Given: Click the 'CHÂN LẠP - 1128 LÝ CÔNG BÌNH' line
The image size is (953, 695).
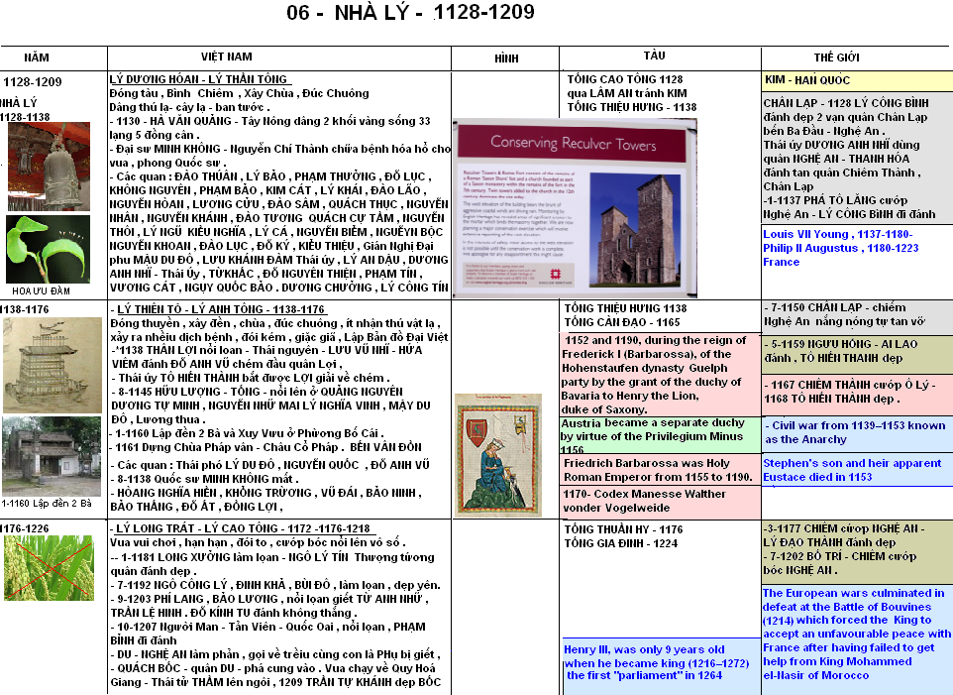Looking at the screenshot, I should point(846,103).
